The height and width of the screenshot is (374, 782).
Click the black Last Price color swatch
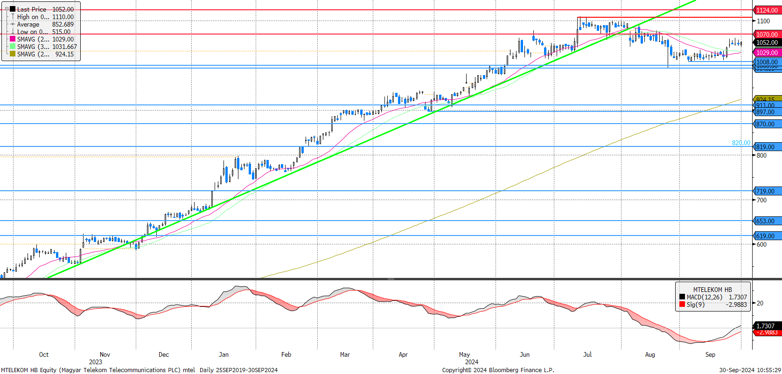pos(13,9)
